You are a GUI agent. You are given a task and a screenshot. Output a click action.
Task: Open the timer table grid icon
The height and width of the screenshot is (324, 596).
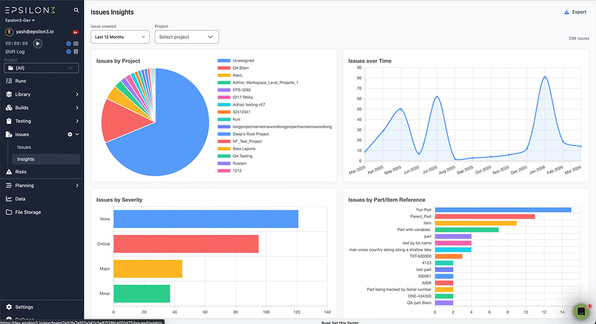pyautogui.click(x=76, y=43)
